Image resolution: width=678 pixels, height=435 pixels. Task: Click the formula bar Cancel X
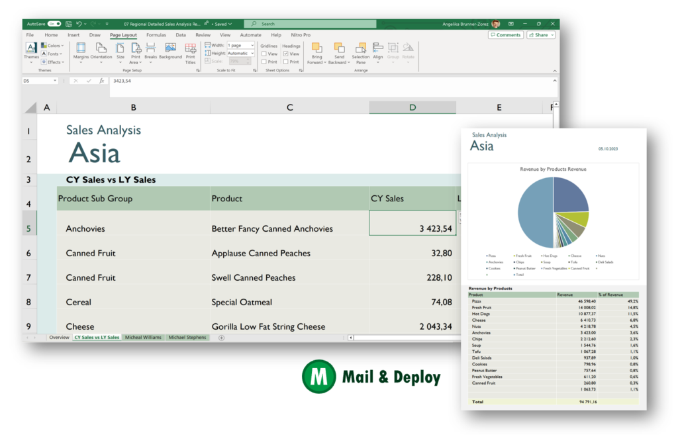[75, 81]
